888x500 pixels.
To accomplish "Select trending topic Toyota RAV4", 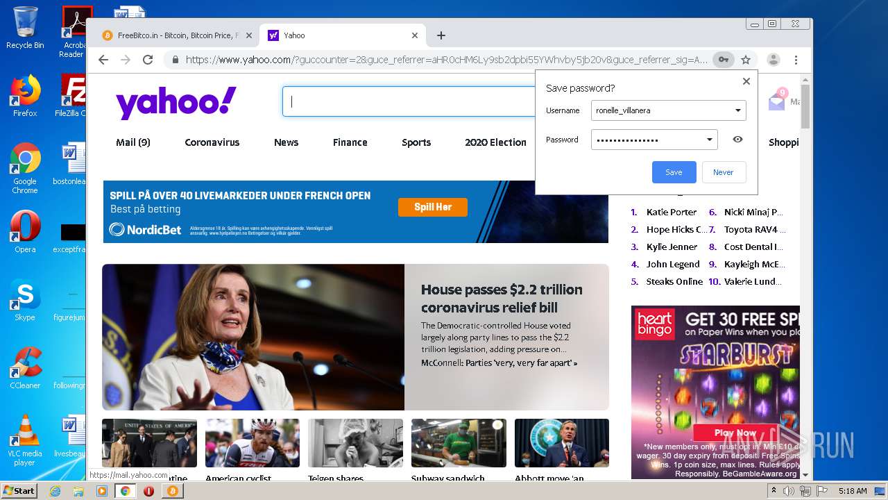I will click(x=755, y=230).
